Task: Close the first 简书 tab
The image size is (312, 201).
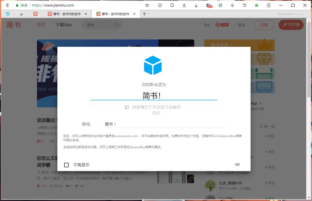Action: pos(86,14)
